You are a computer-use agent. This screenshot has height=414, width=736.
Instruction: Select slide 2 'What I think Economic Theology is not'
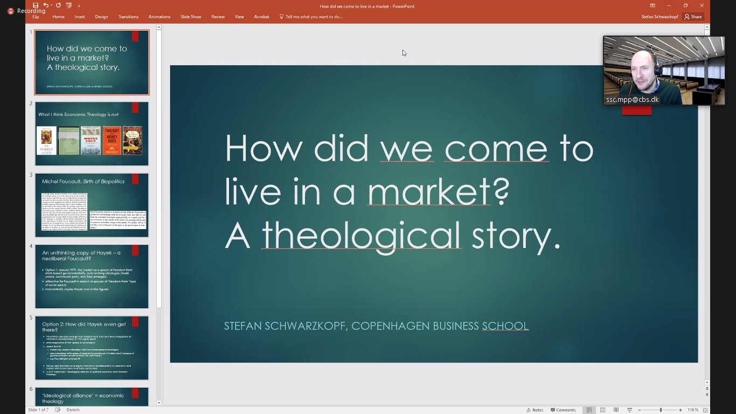pyautogui.click(x=92, y=134)
